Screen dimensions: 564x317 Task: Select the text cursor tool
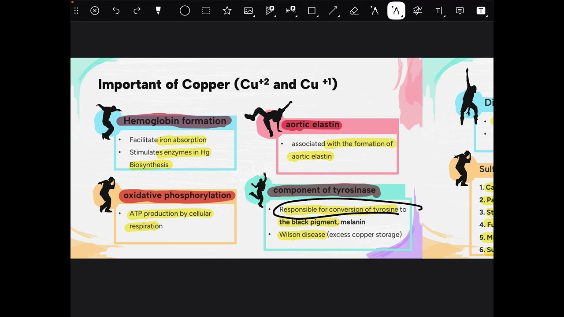point(439,11)
